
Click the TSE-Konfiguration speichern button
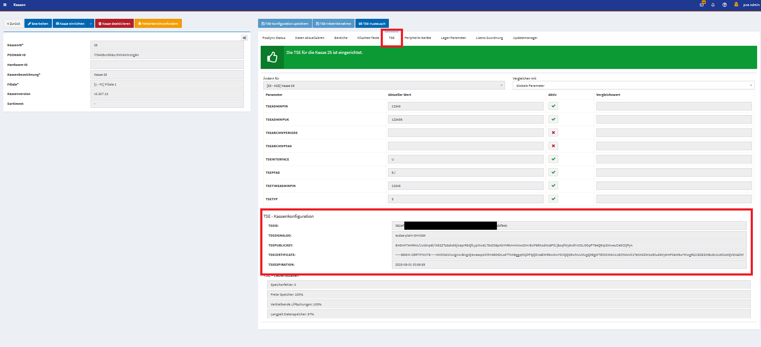[285, 24]
